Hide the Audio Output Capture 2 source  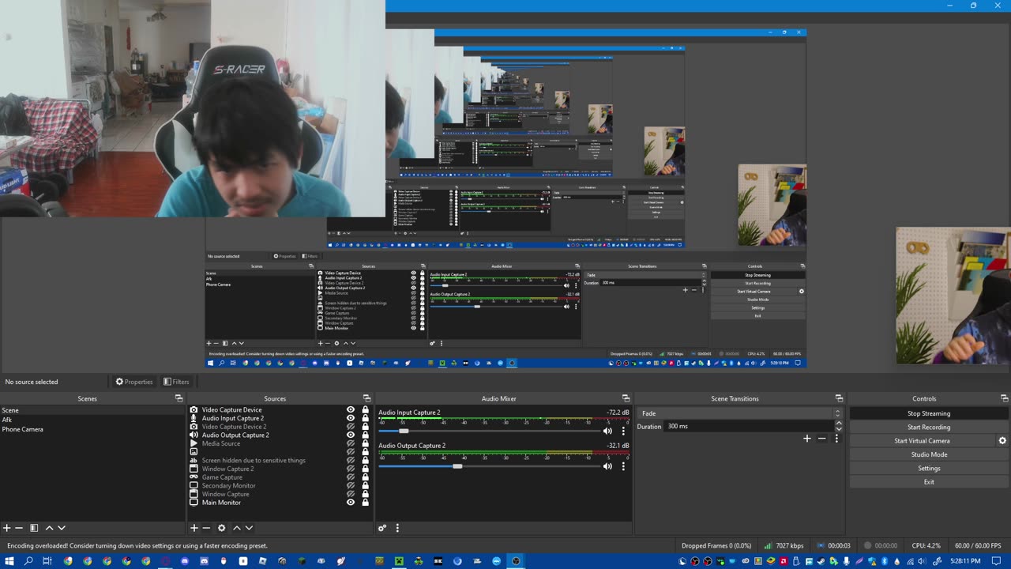[x=351, y=435]
